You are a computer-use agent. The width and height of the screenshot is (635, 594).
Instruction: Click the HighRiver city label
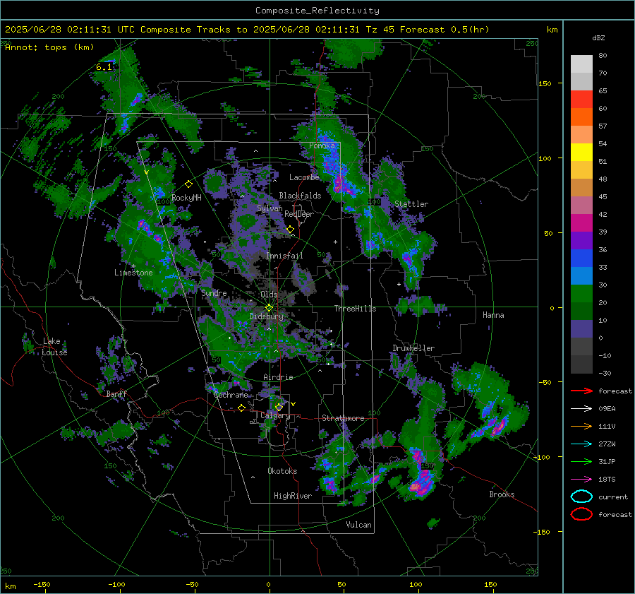coord(292,496)
